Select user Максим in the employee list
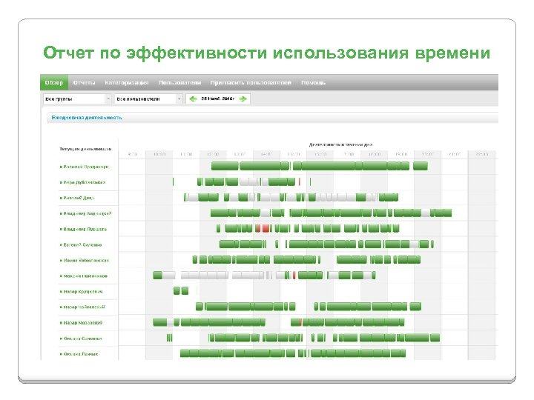This screenshot has width=534, height=400. point(85,276)
